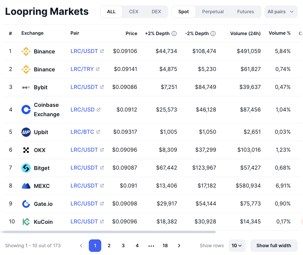Open OKX LRC/USDT pair link
Viewport: 303px width, 255px height.
pos(84,150)
